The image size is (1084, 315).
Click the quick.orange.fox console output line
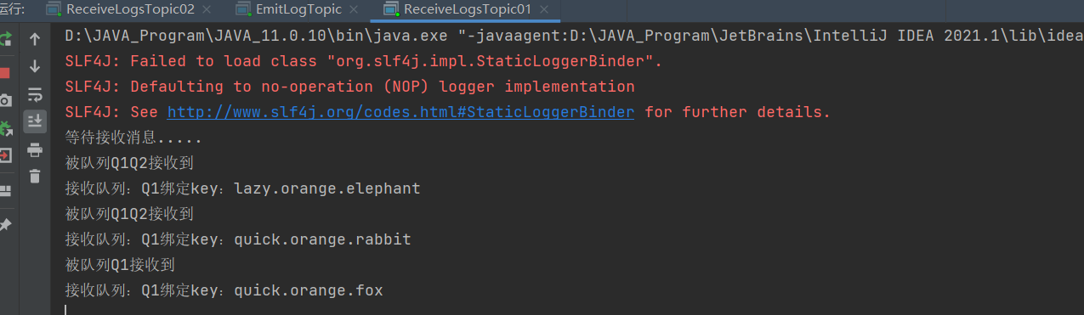tap(224, 290)
